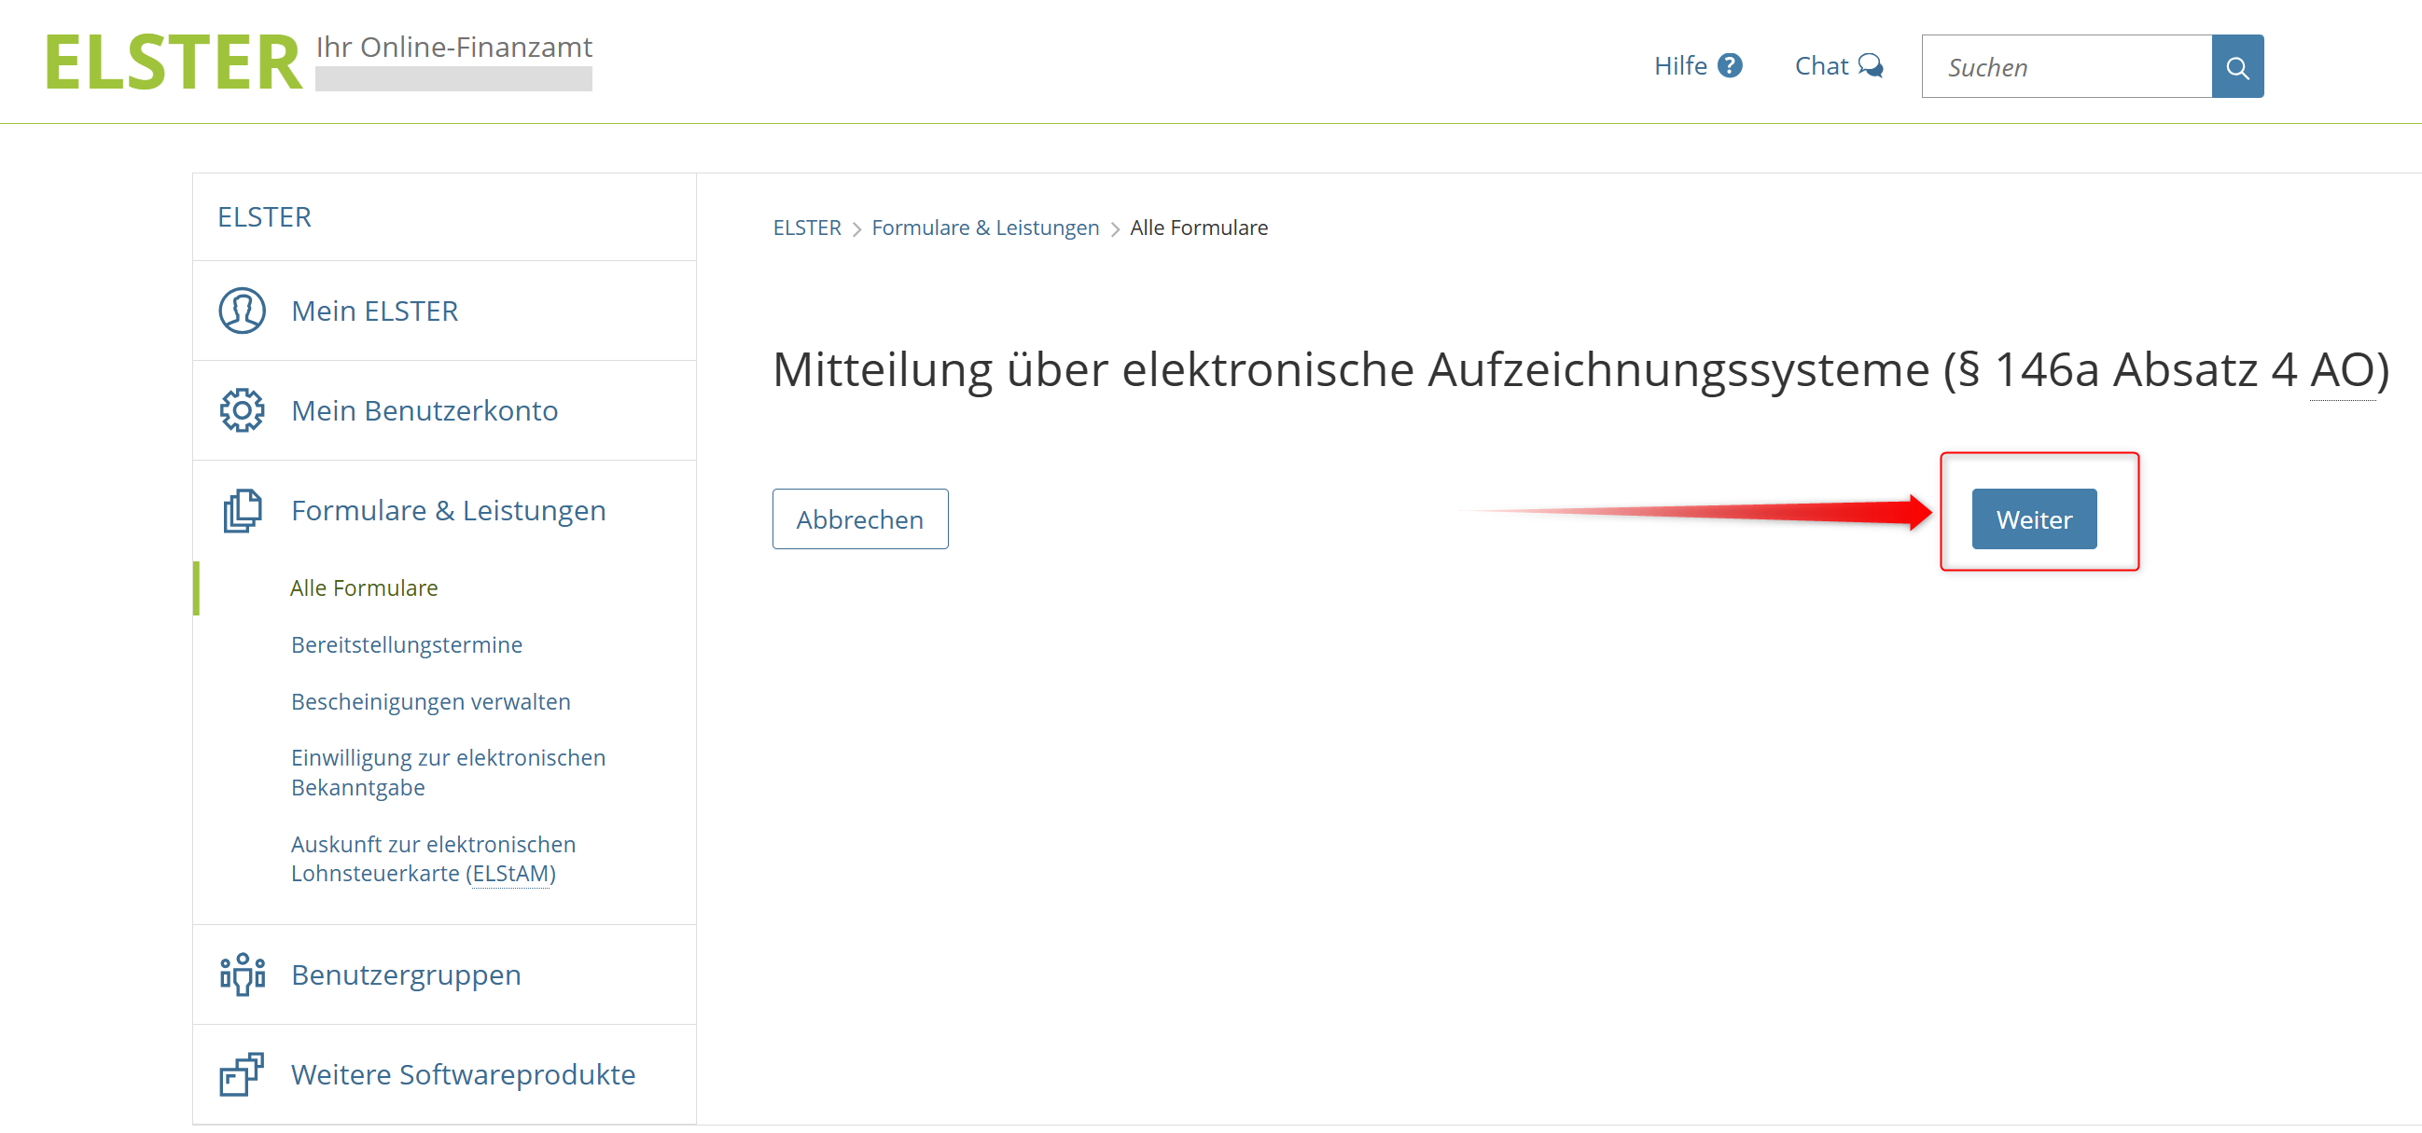This screenshot has width=2422, height=1133.
Task: Click the Mein Benutzerkonto gear icon
Action: click(x=242, y=410)
